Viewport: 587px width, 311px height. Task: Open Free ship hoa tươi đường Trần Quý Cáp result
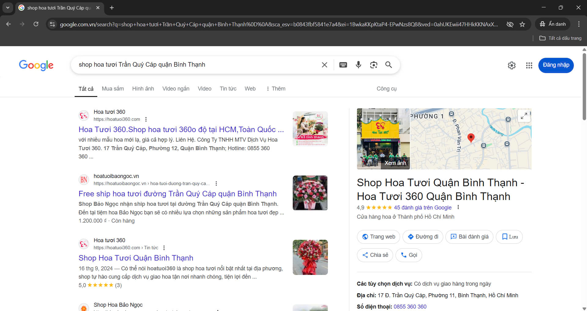(x=178, y=194)
